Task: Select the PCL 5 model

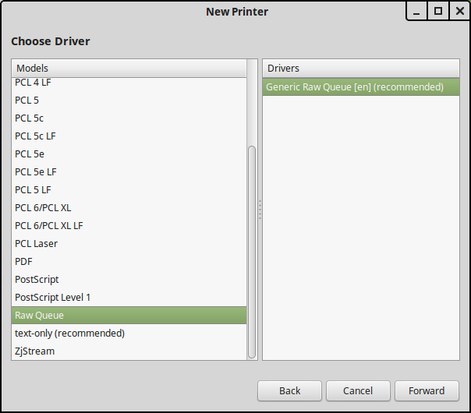Action: tap(27, 100)
